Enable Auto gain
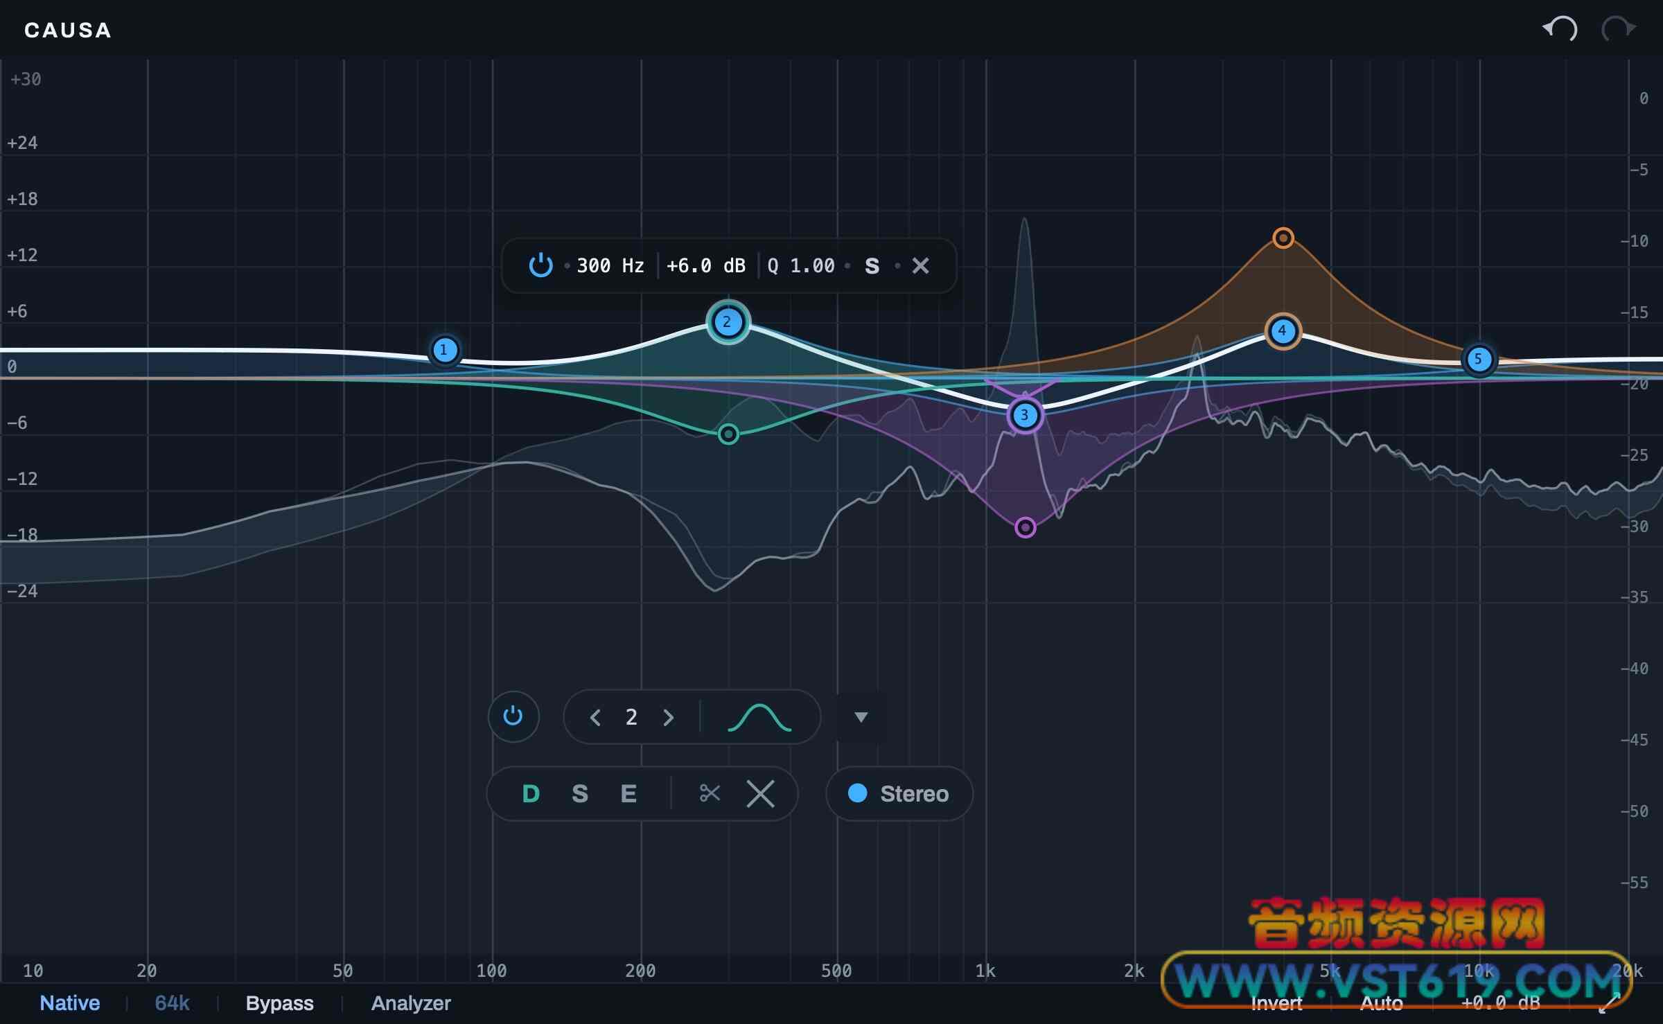This screenshot has width=1663, height=1024. pos(1382,1003)
